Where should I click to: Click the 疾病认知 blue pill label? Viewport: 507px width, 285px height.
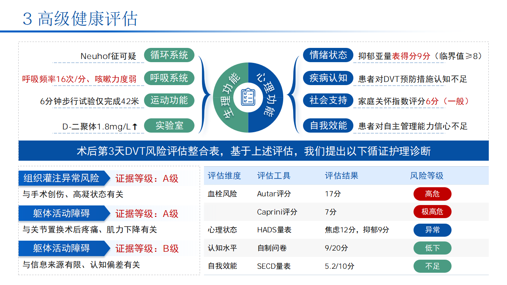pyautogui.click(x=328, y=78)
